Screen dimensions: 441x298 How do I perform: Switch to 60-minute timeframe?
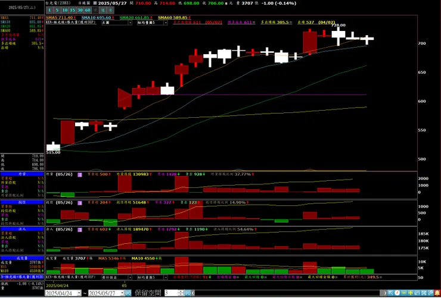pyautogui.click(x=88, y=10)
